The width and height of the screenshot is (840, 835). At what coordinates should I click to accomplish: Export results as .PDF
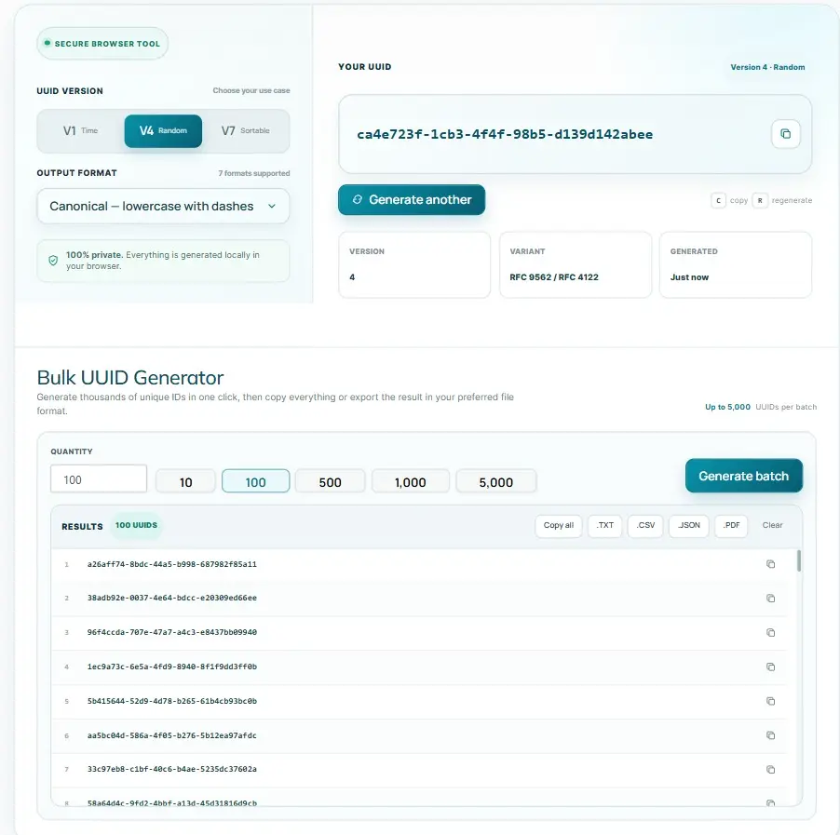click(x=731, y=525)
